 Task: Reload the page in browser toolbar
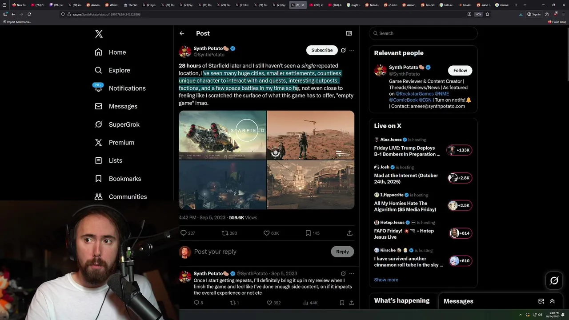click(x=29, y=14)
